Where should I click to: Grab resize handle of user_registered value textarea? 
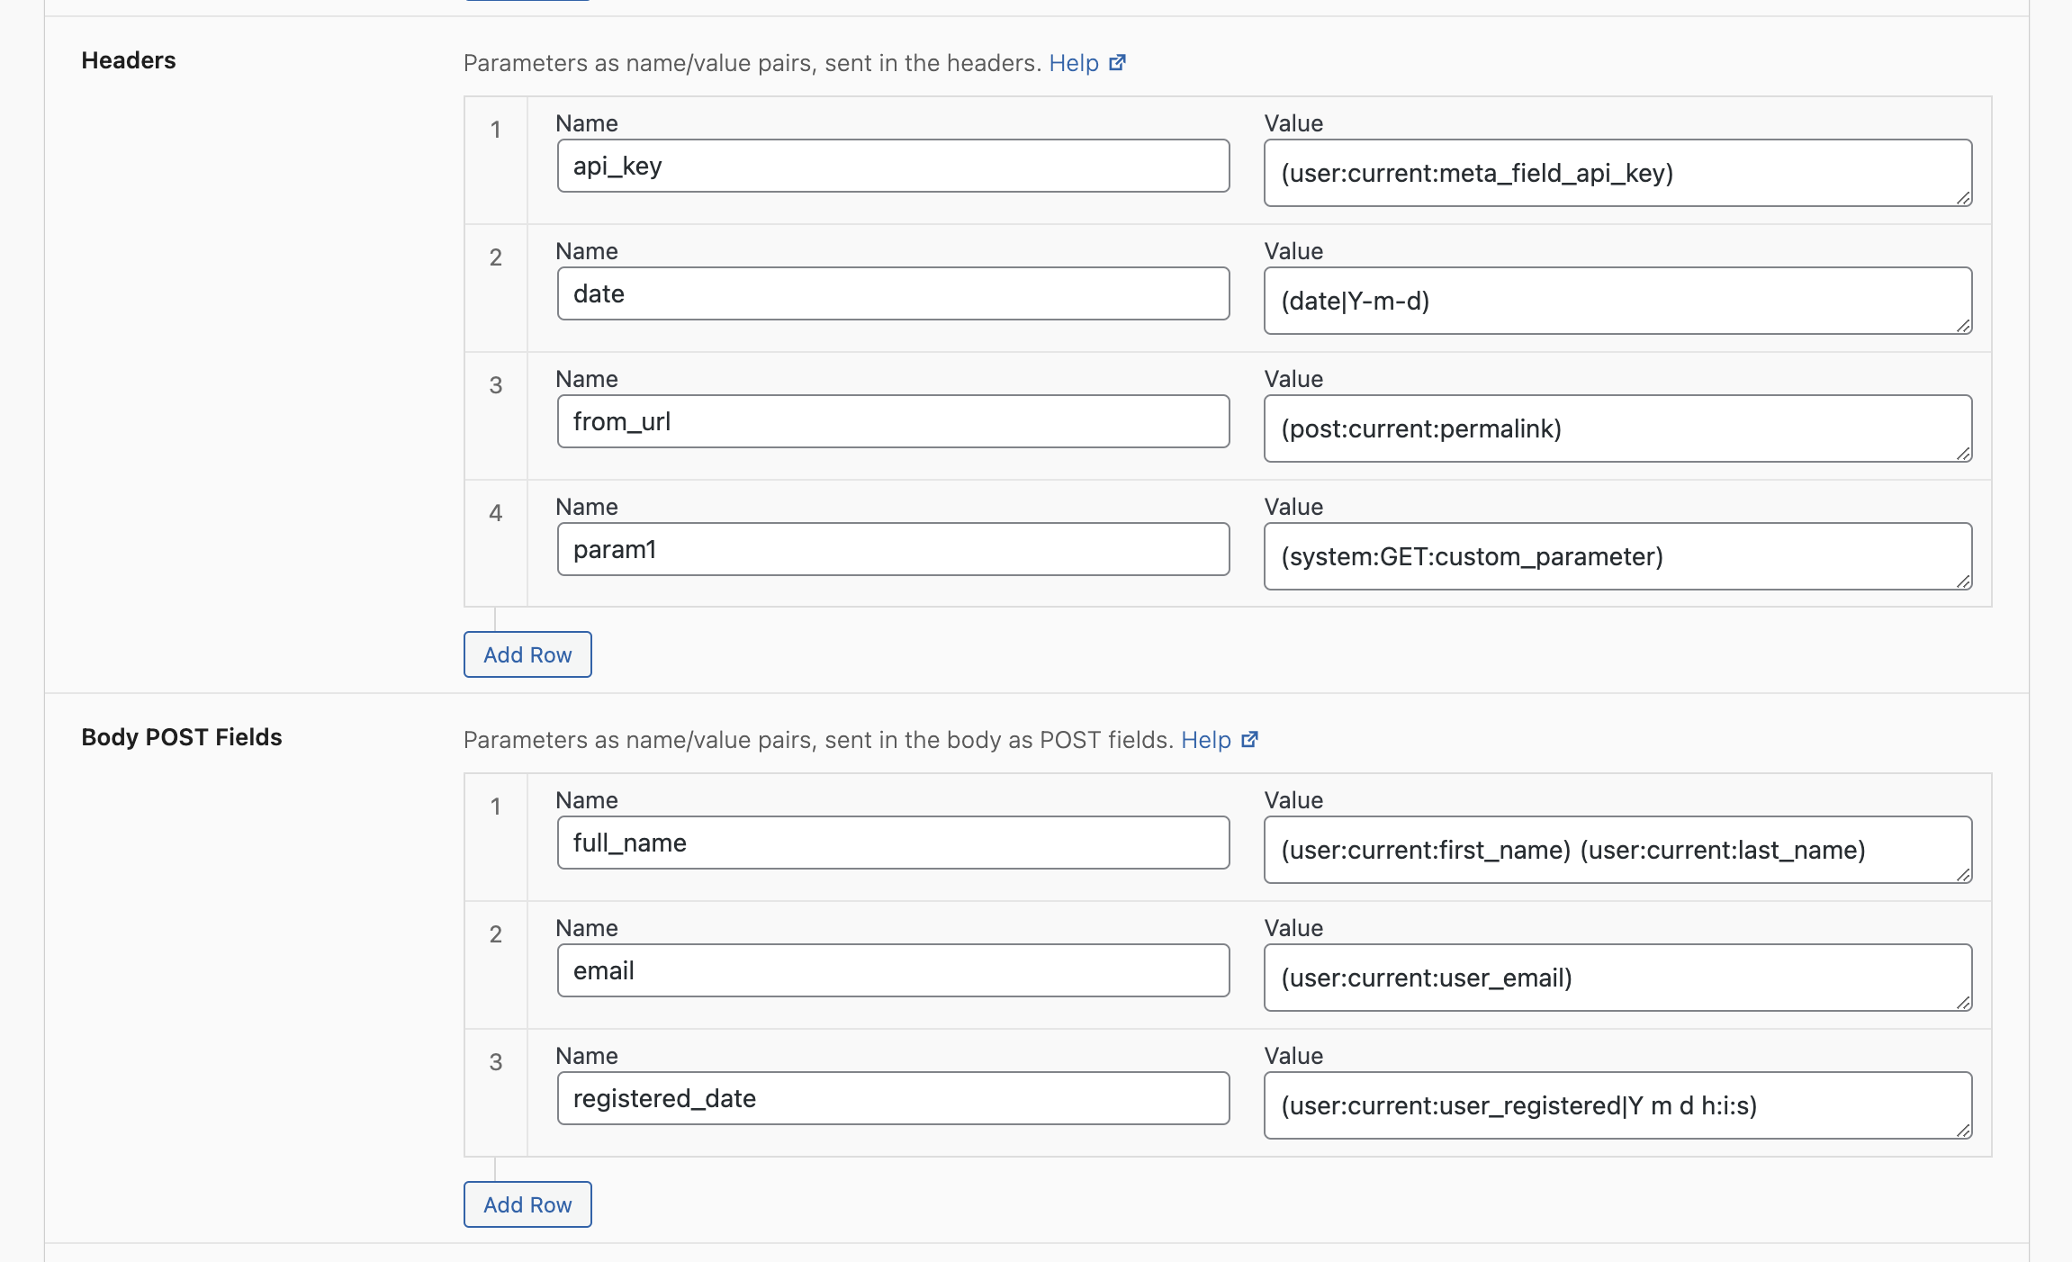coord(1963,1131)
